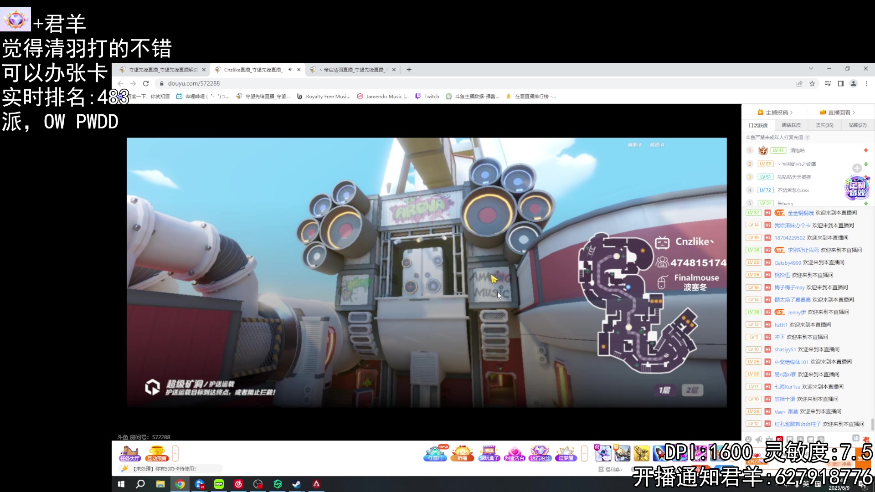Image resolution: width=875 pixels, height=492 pixels.
Task: Open the 甜蜜告白 icon
Action: click(x=515, y=454)
